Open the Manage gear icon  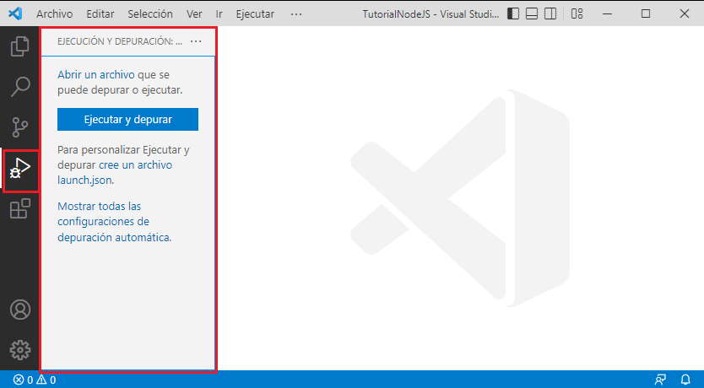(20, 350)
